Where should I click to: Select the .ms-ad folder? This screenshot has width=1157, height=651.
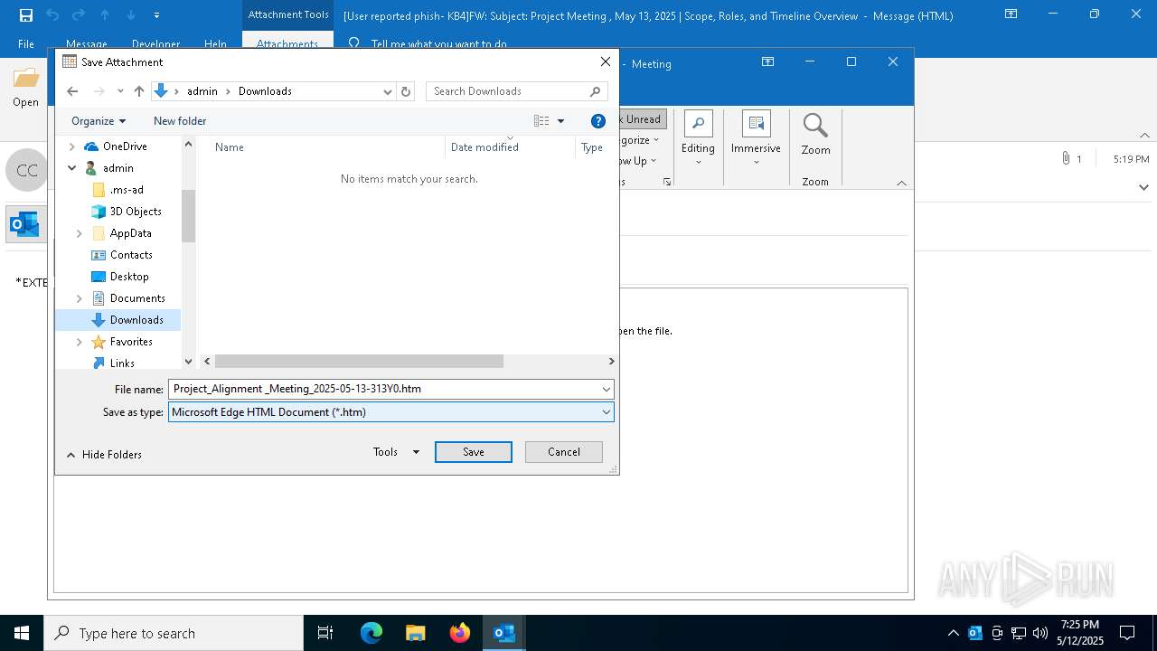coord(127,190)
